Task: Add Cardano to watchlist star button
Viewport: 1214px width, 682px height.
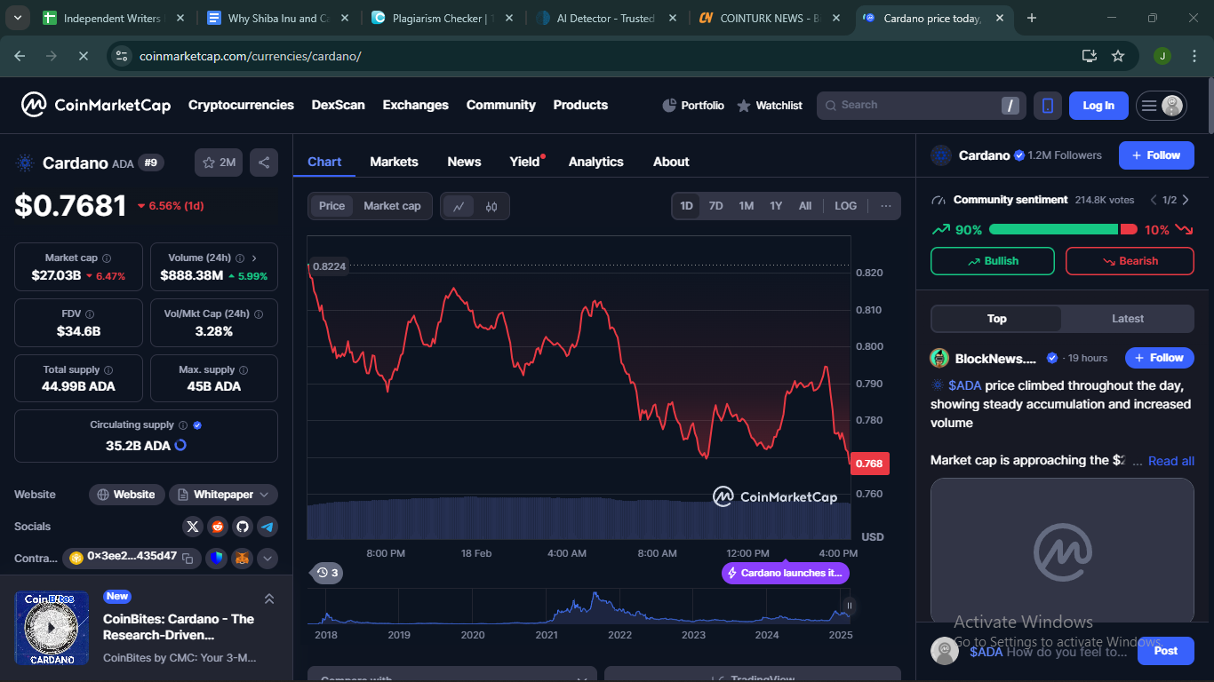Action: coord(219,163)
